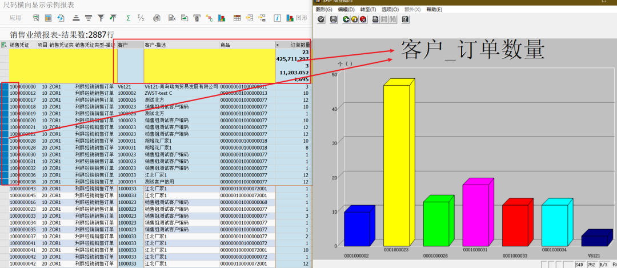Click the 订单数量 column header
The height and width of the screenshot is (268, 617).
pos(293,45)
